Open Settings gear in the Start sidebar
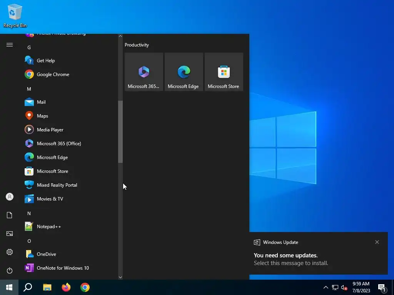The width and height of the screenshot is (394, 295). (10, 252)
